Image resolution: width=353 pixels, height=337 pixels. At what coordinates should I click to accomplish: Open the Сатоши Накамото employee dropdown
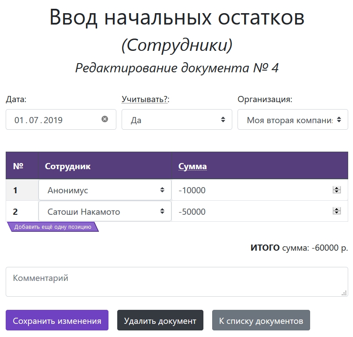pyautogui.click(x=105, y=212)
